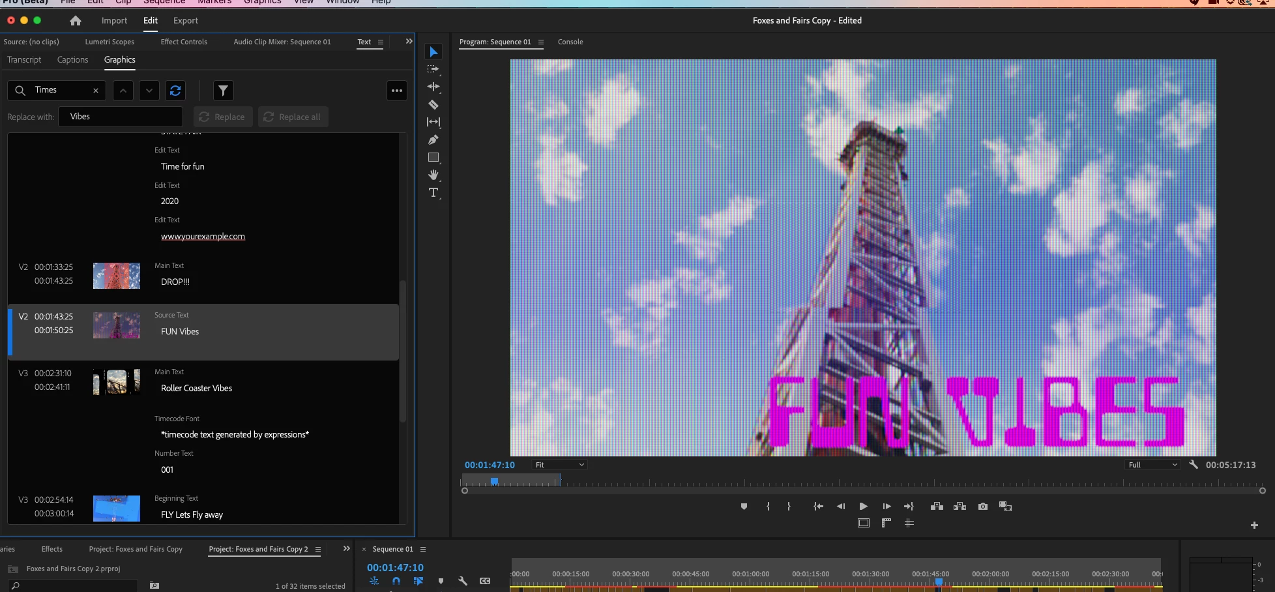
Task: Open the three-dots more options menu
Action: click(397, 91)
